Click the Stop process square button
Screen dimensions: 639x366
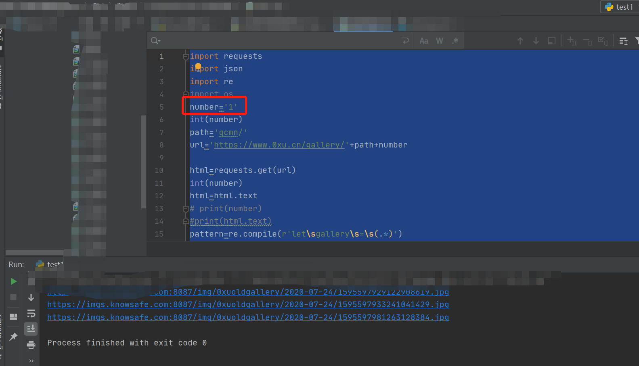(x=13, y=297)
